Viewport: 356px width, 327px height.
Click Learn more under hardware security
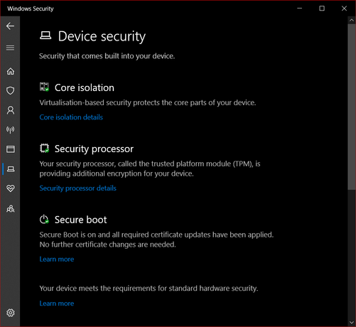pyautogui.click(x=57, y=304)
